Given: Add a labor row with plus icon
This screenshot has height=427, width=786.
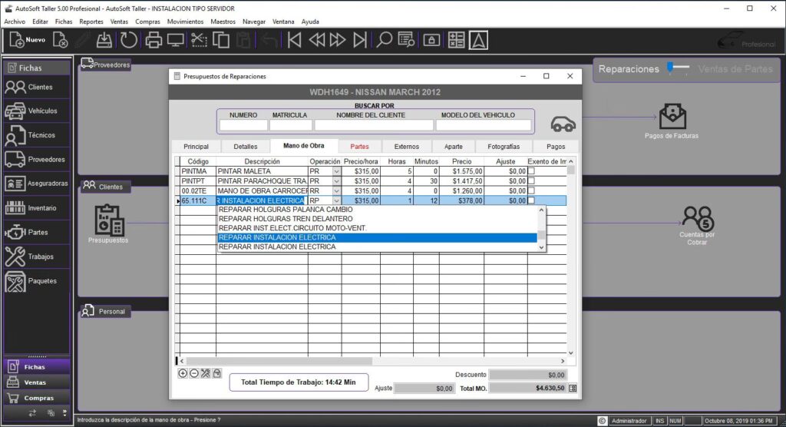Looking at the screenshot, I should tap(183, 373).
